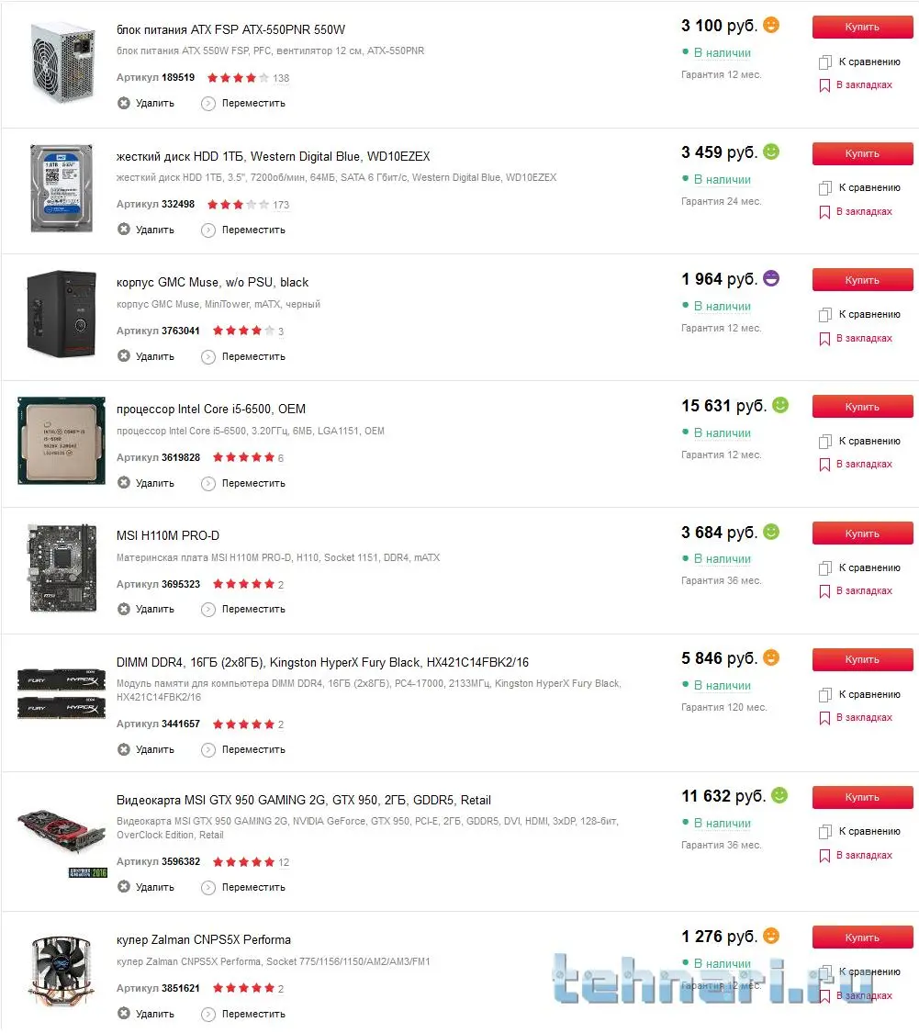This screenshot has height=1033, width=919.
Task: Open the Zalman CNPS5X Performa cooler title link
Action: (x=204, y=939)
